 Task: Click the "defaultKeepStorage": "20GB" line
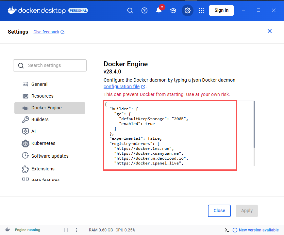pyautogui.click(x=154, y=119)
